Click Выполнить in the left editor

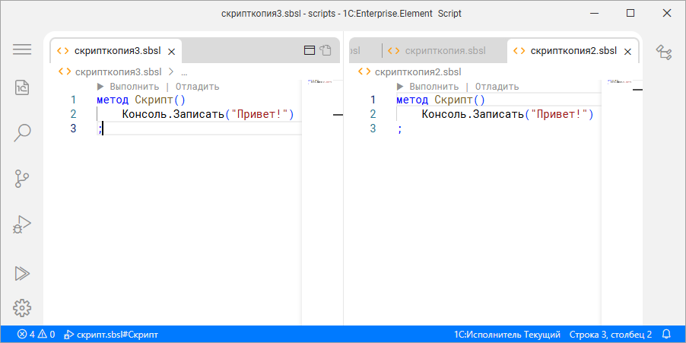pyautogui.click(x=133, y=87)
